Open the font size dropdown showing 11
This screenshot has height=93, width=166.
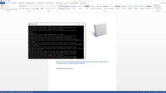[31, 6]
